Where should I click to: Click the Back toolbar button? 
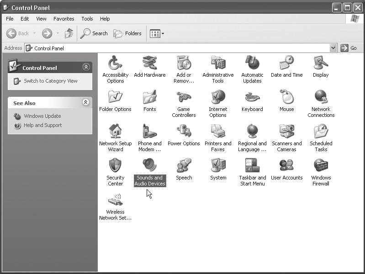[18, 33]
